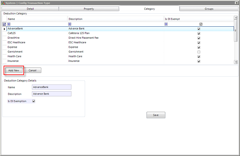The width and height of the screenshot is (240, 156).
Task: Toggle the Is DI Exempt filter checkbox
Action: click(201, 24)
